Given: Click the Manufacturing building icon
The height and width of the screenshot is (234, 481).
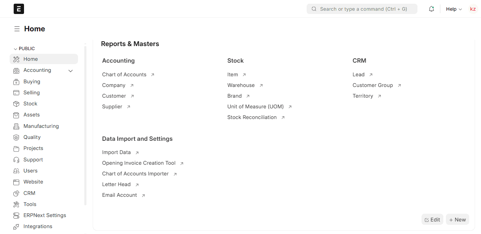Looking at the screenshot, I should (x=16, y=126).
